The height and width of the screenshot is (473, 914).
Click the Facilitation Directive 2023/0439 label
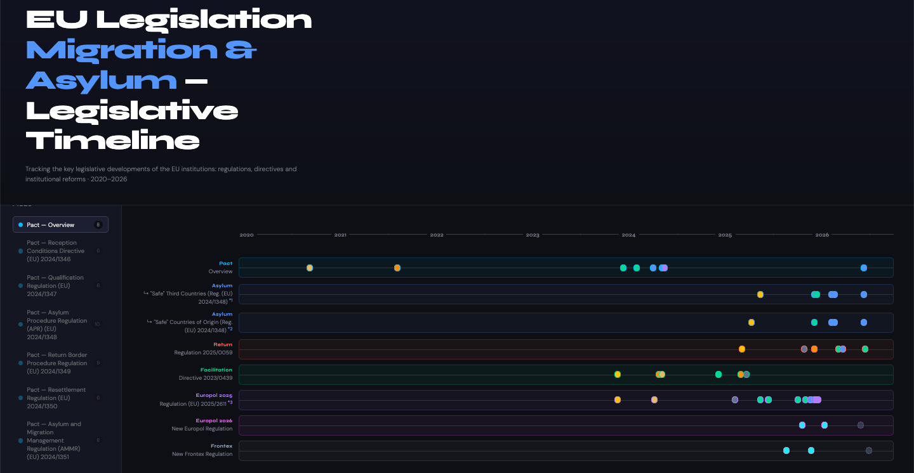(x=206, y=374)
